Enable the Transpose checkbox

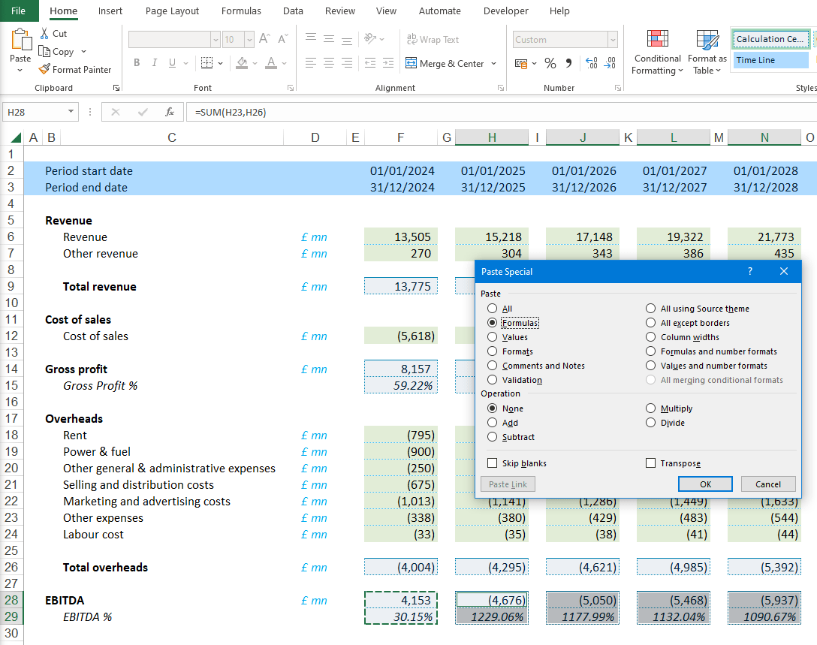tap(650, 463)
